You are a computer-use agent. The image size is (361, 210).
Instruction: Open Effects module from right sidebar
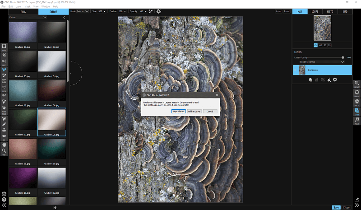[357, 102]
